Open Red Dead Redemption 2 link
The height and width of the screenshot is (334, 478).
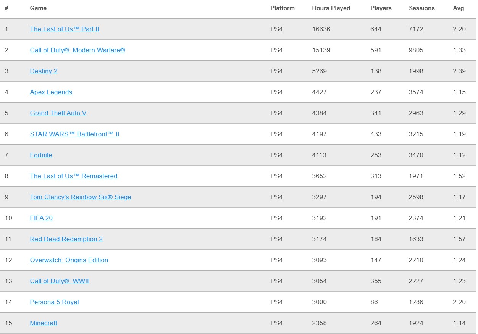pos(66,239)
